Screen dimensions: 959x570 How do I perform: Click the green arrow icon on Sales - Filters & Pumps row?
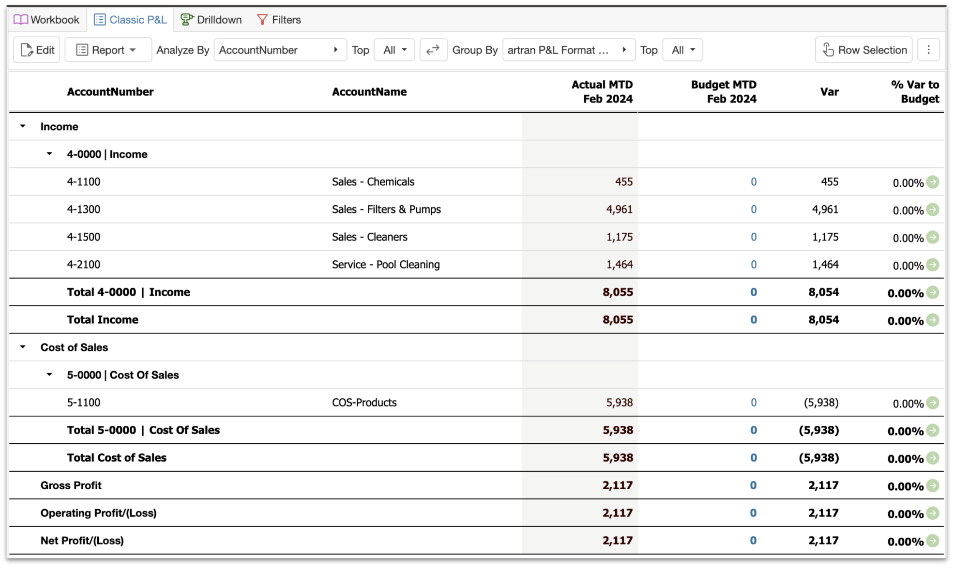click(x=933, y=209)
